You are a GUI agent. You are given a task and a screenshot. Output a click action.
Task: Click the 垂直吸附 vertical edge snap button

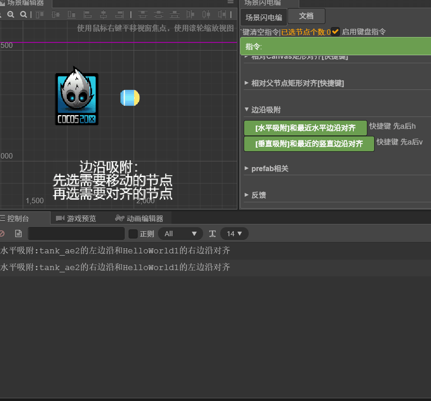click(x=309, y=144)
